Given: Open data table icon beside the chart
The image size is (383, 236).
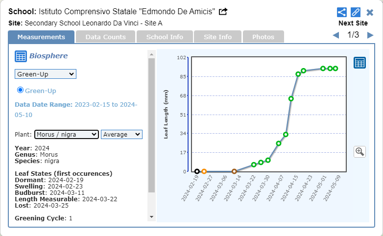Looking at the screenshot, I should tap(360, 63).
